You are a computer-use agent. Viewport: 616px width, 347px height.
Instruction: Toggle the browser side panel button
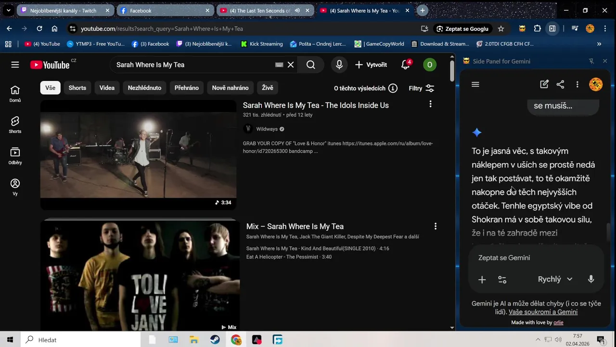pos(552,28)
